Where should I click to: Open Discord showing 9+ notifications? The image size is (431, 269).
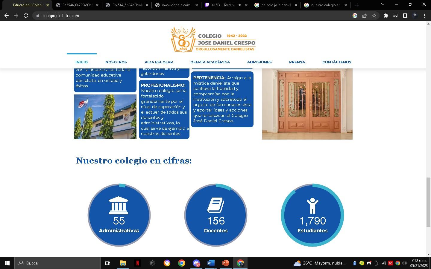(x=196, y=263)
